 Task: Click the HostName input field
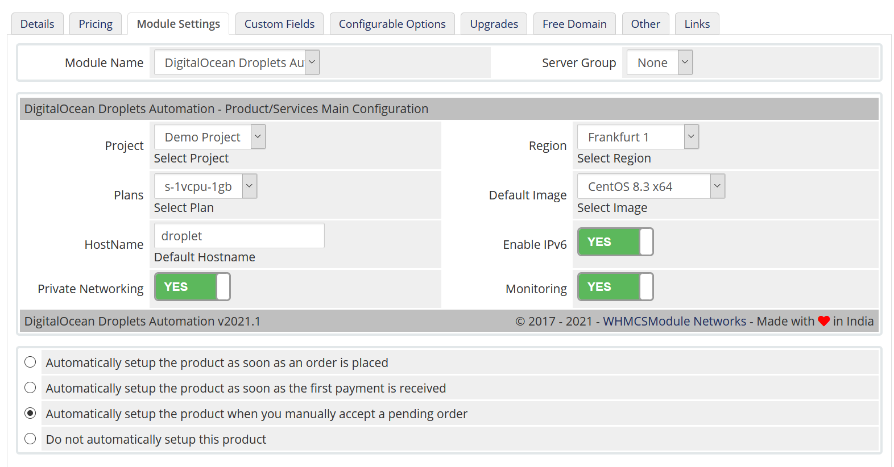(239, 236)
